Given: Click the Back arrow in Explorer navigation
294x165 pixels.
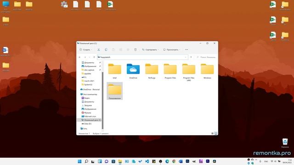Looking at the screenshot, I should click(79, 57).
